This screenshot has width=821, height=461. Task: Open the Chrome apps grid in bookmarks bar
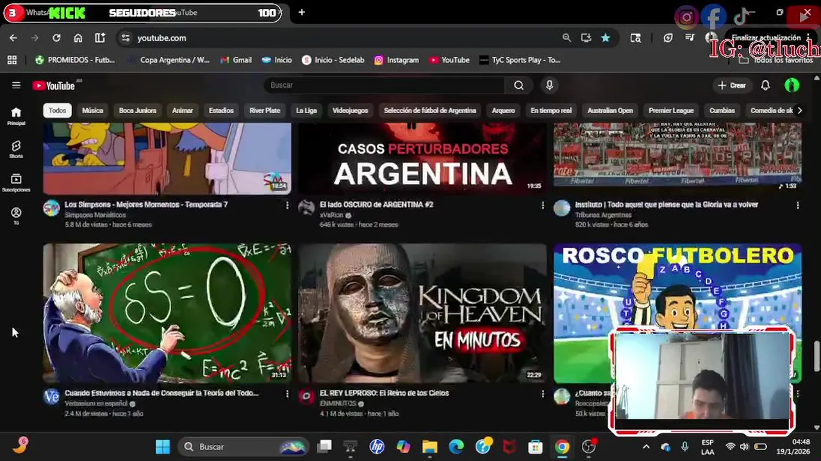coord(12,60)
